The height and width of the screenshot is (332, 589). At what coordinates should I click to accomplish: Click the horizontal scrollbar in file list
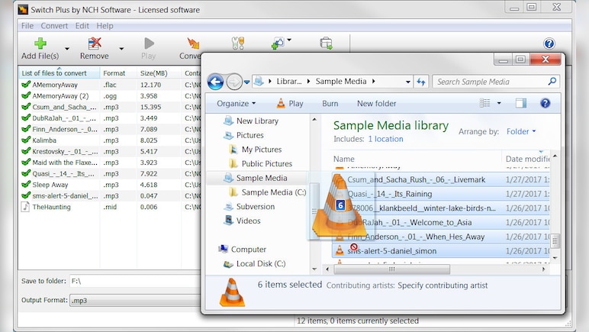391,269
